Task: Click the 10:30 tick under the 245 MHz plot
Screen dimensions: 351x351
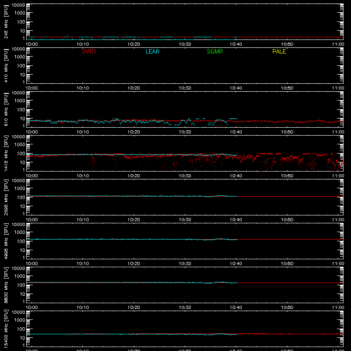Action: click(185, 44)
